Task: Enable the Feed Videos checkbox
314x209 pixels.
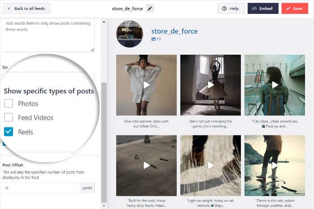Action: click(x=9, y=118)
